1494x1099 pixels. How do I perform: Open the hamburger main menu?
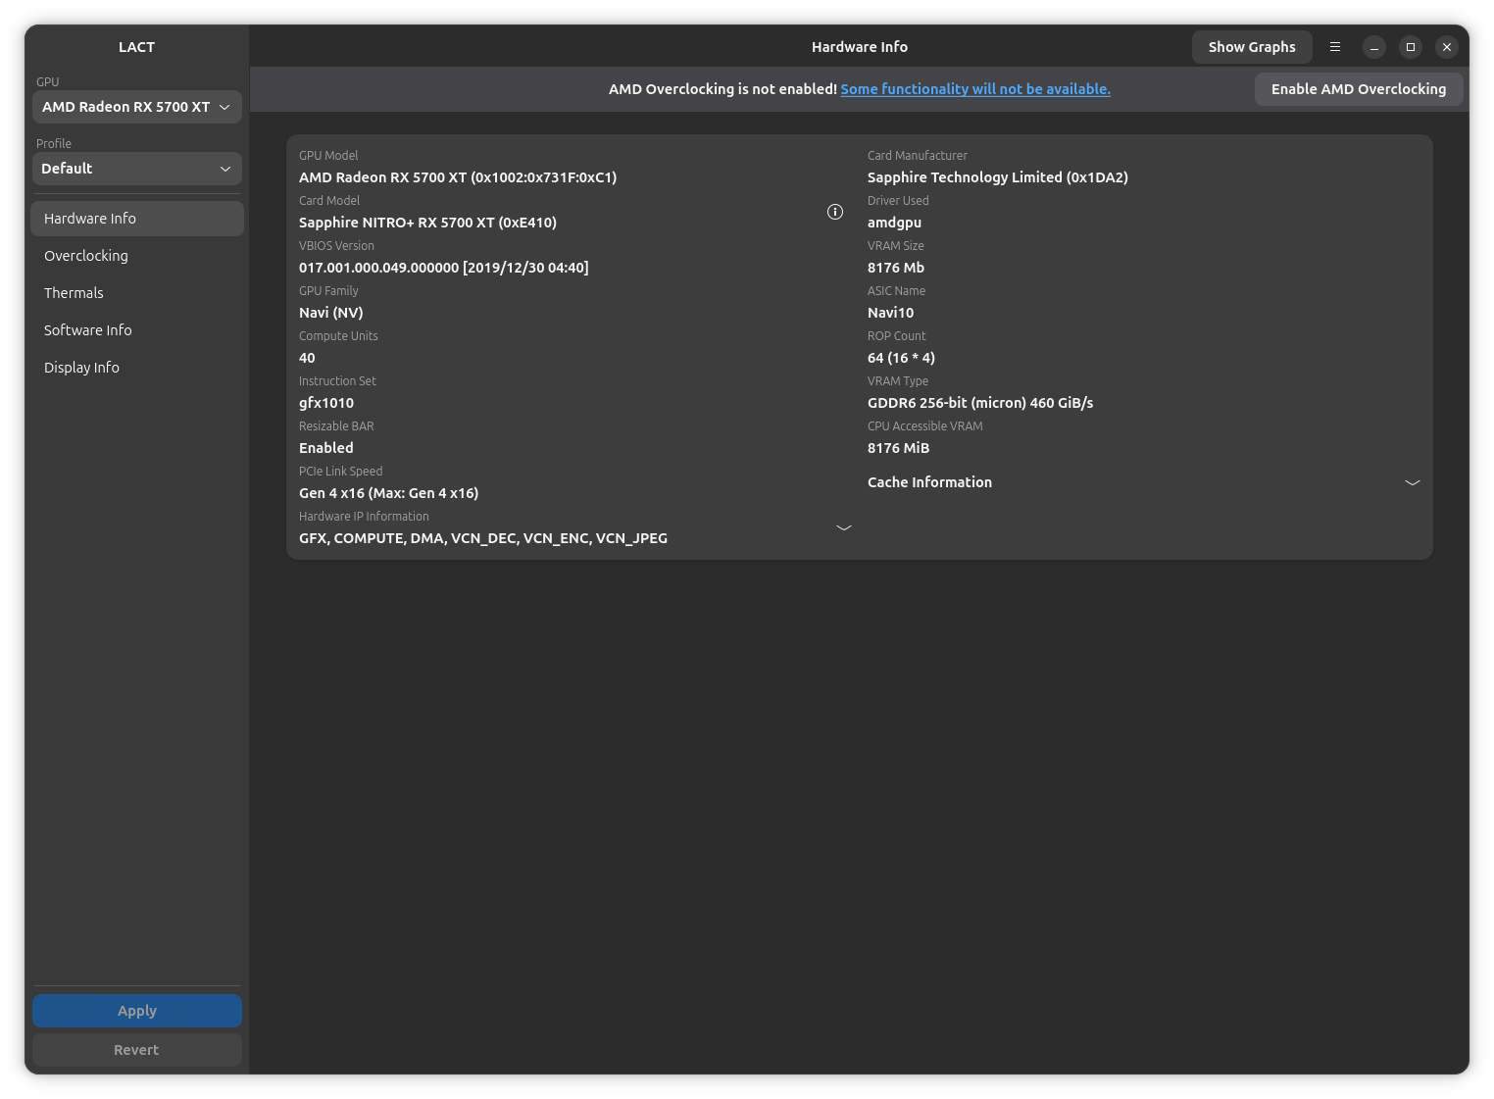coord(1334,47)
